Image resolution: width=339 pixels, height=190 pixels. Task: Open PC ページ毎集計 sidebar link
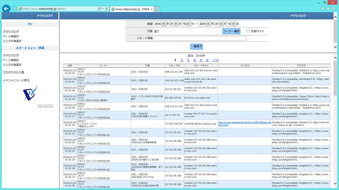pyautogui.click(x=11, y=36)
